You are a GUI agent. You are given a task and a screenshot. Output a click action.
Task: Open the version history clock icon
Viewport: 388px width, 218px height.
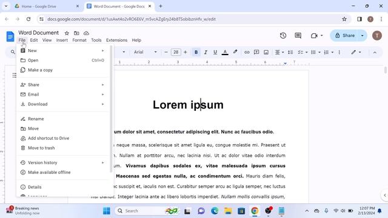[x=283, y=36]
